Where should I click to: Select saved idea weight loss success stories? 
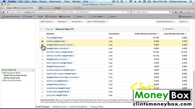pyautogui.click(x=15, y=75)
